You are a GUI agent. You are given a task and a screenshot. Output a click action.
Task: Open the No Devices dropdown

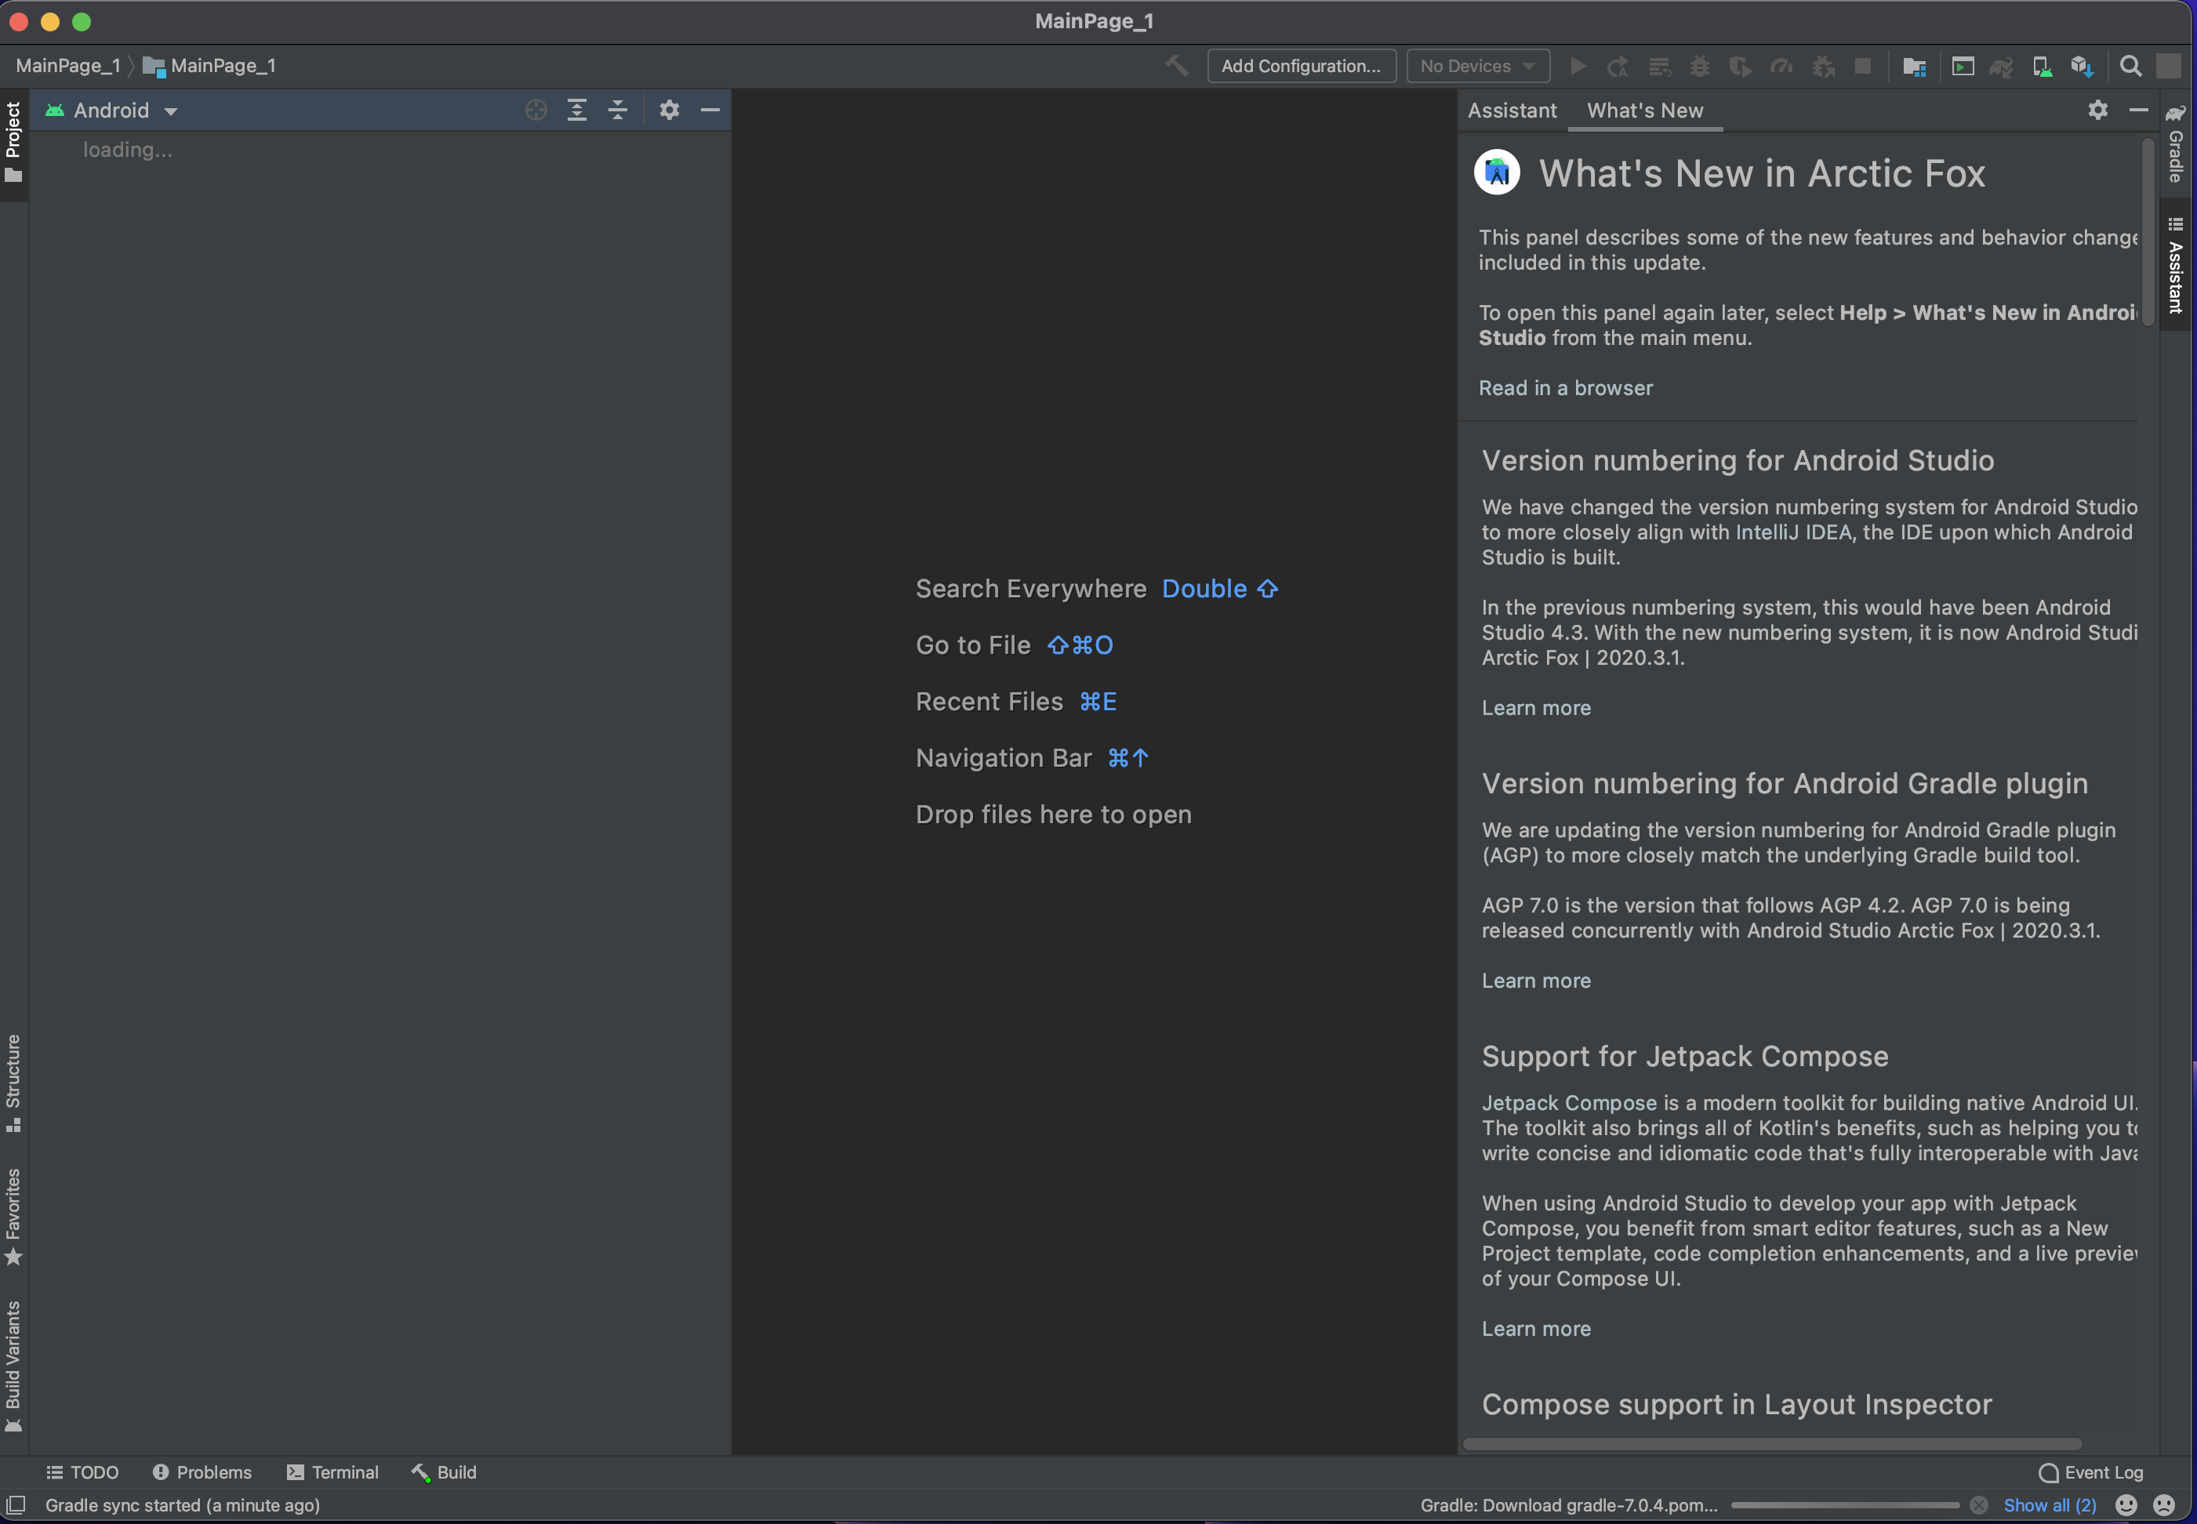1476,66
